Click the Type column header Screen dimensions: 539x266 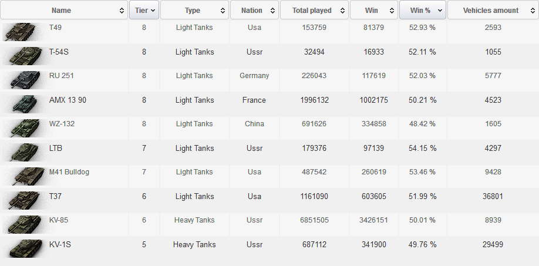point(194,10)
